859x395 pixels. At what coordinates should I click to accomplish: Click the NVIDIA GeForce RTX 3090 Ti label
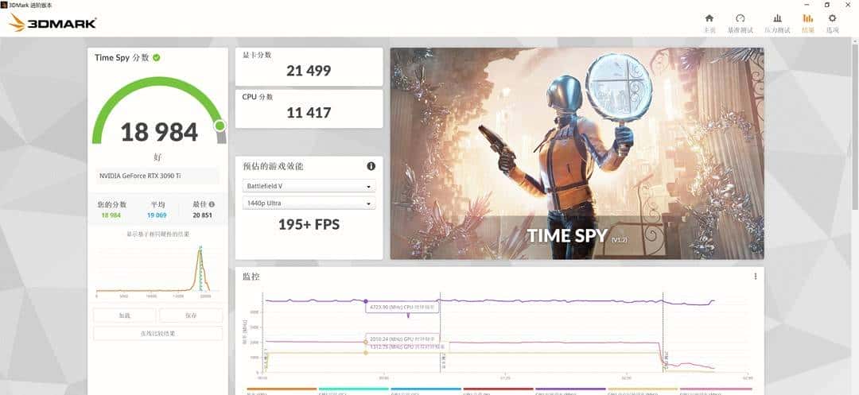pyautogui.click(x=140, y=176)
